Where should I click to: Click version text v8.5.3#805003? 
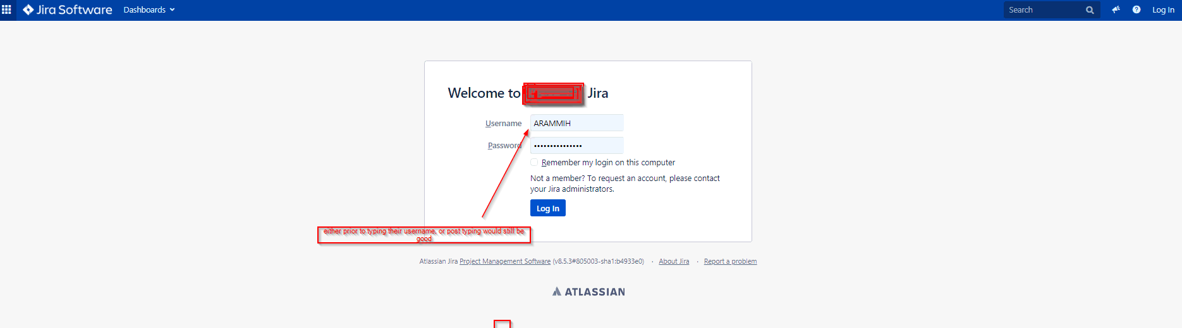tap(598, 261)
